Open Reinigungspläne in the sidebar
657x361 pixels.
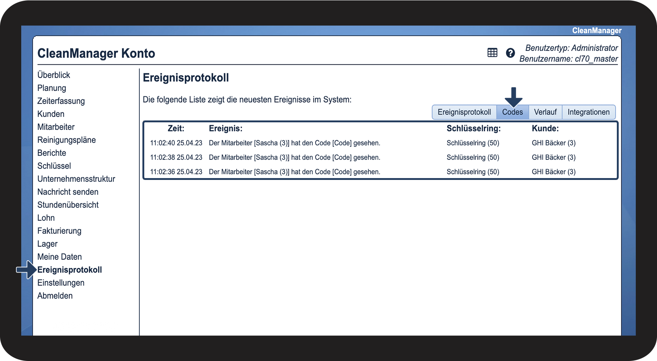[67, 140]
